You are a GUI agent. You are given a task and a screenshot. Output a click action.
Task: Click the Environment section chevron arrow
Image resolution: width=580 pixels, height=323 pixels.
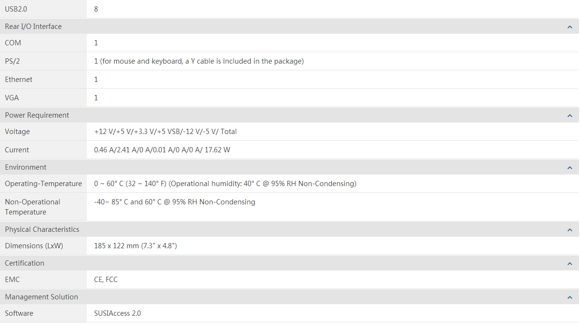570,168
